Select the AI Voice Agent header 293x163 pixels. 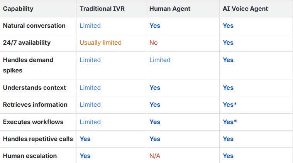(245, 8)
